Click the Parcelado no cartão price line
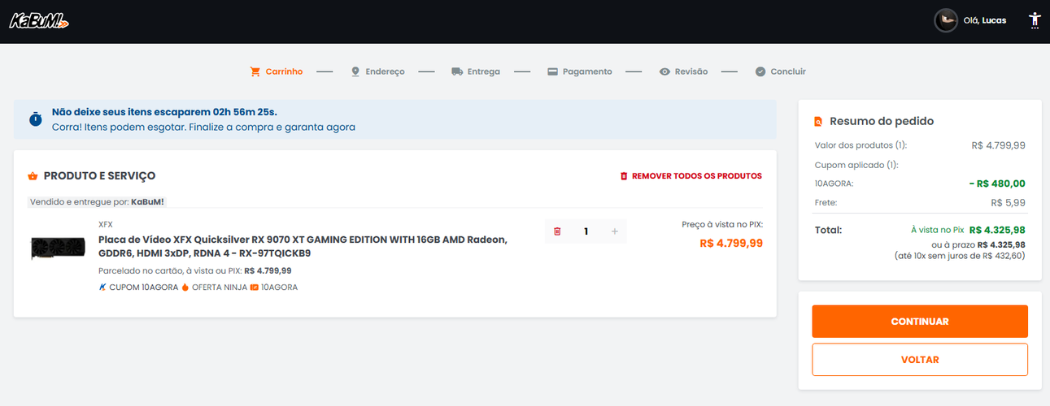1050x406 pixels. [195, 270]
